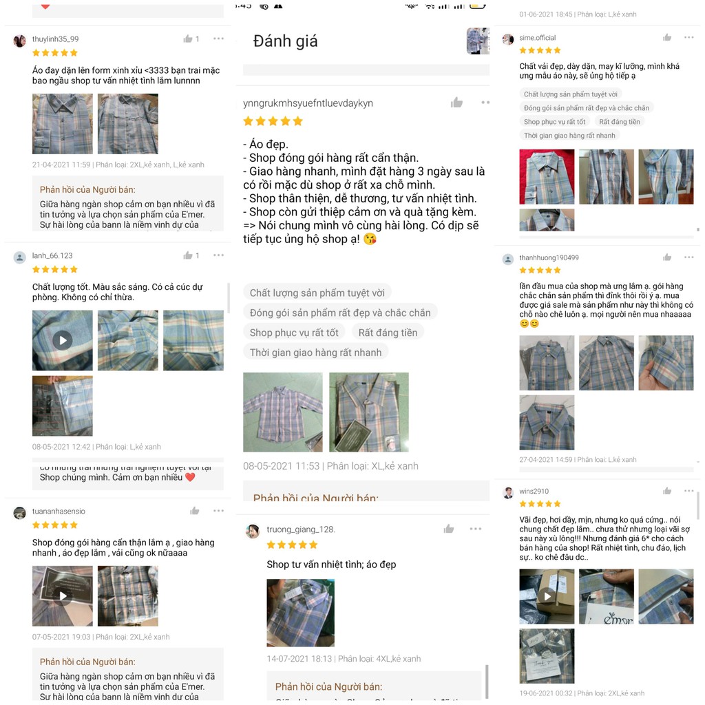This screenshot has width=705, height=705.
Task: Play tuananhasensio's review video
Action: 63,596
